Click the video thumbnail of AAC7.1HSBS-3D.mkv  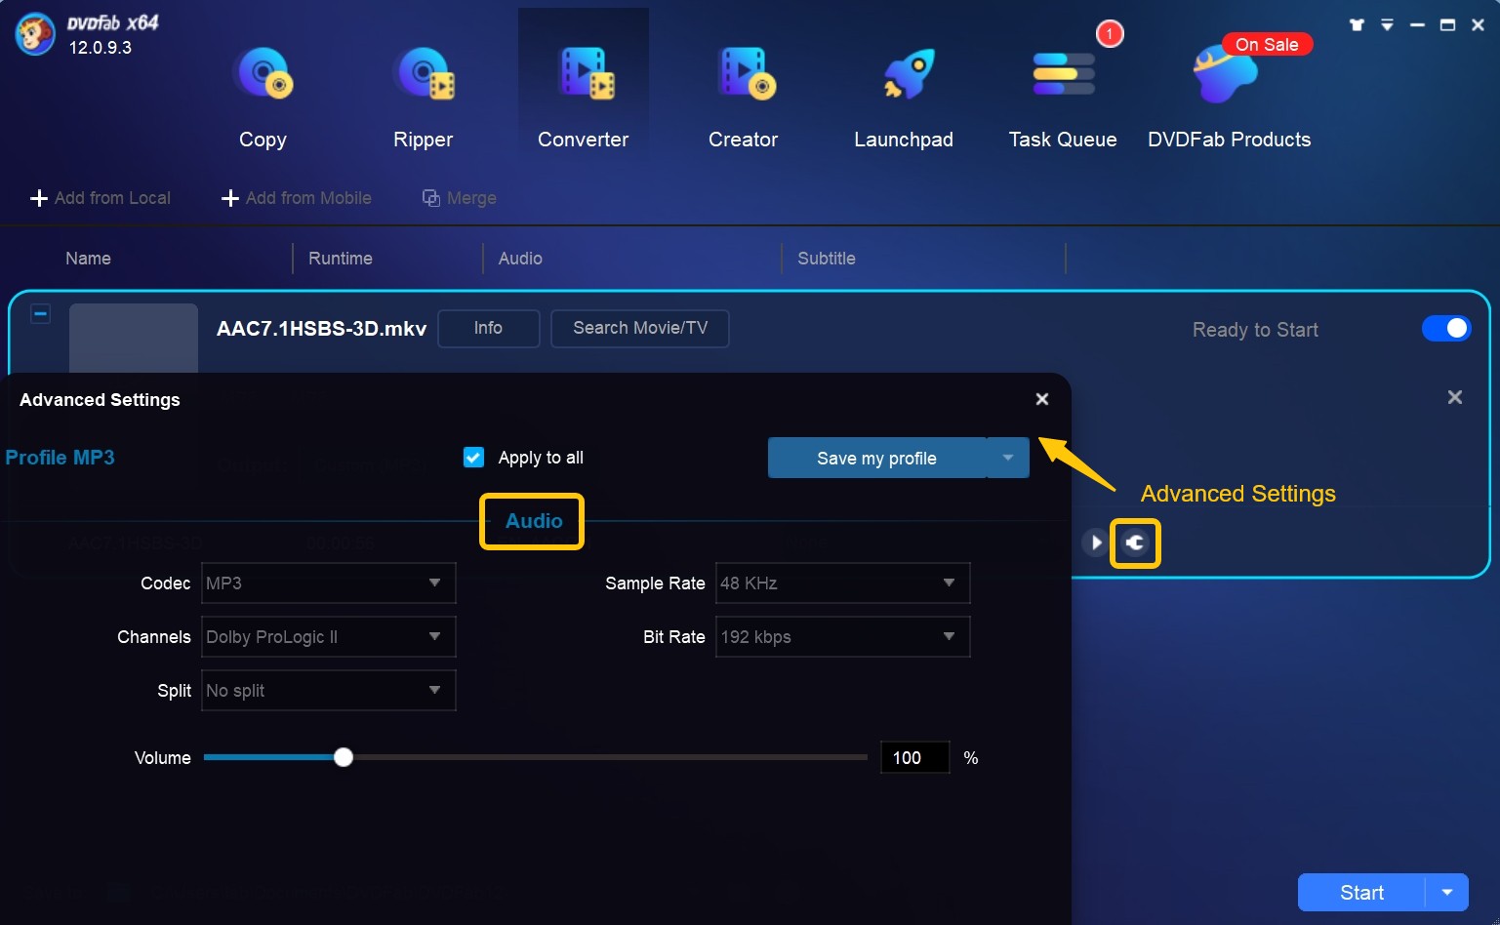click(134, 339)
